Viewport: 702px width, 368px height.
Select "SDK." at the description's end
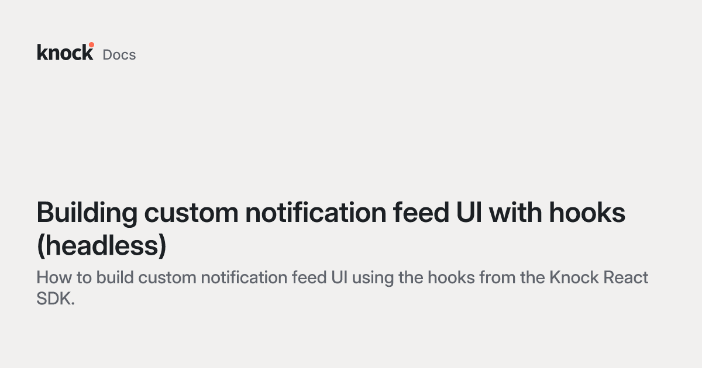pos(56,298)
